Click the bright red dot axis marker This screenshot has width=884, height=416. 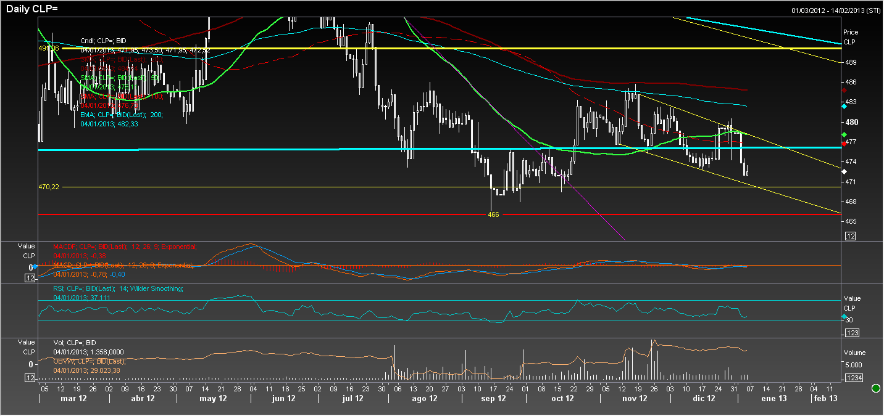[844, 144]
